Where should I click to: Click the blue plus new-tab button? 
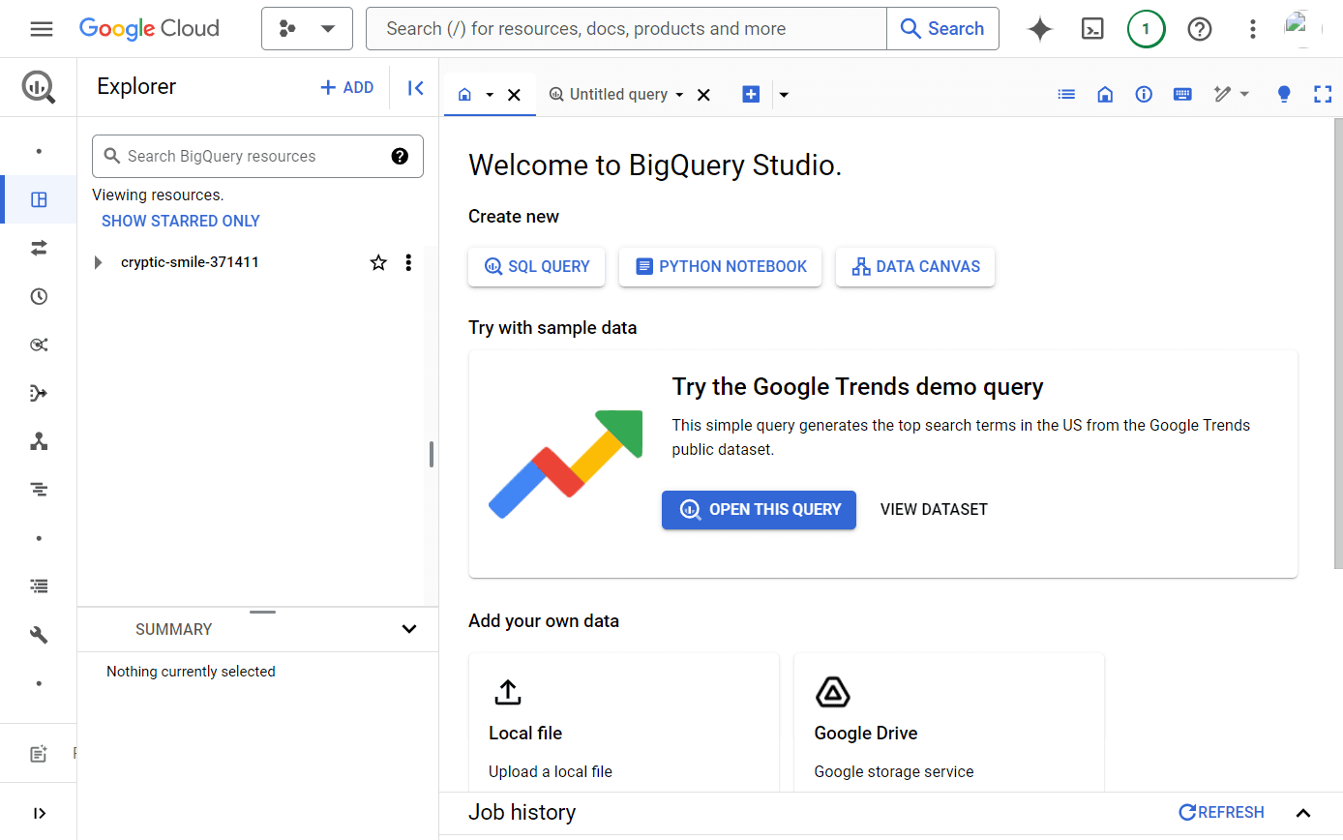(751, 94)
